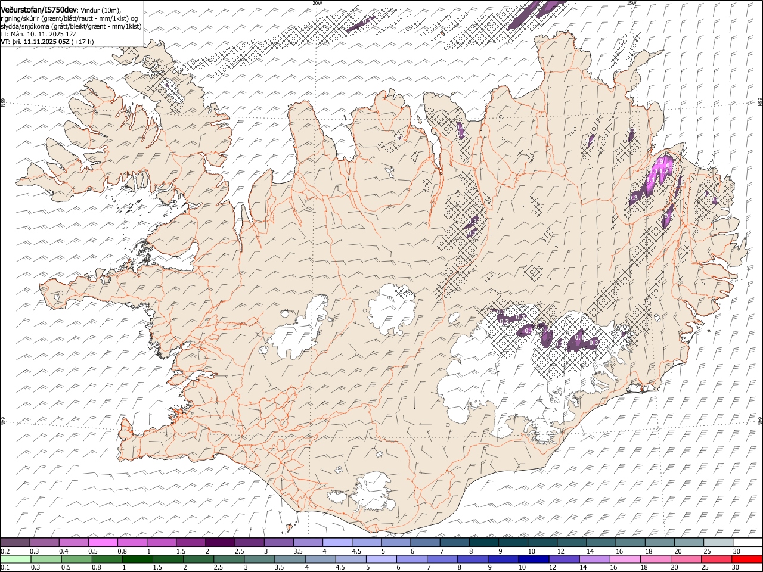Click the slate blue 6–7 snow swatch
The height and width of the screenshot is (572, 763).
[425, 543]
